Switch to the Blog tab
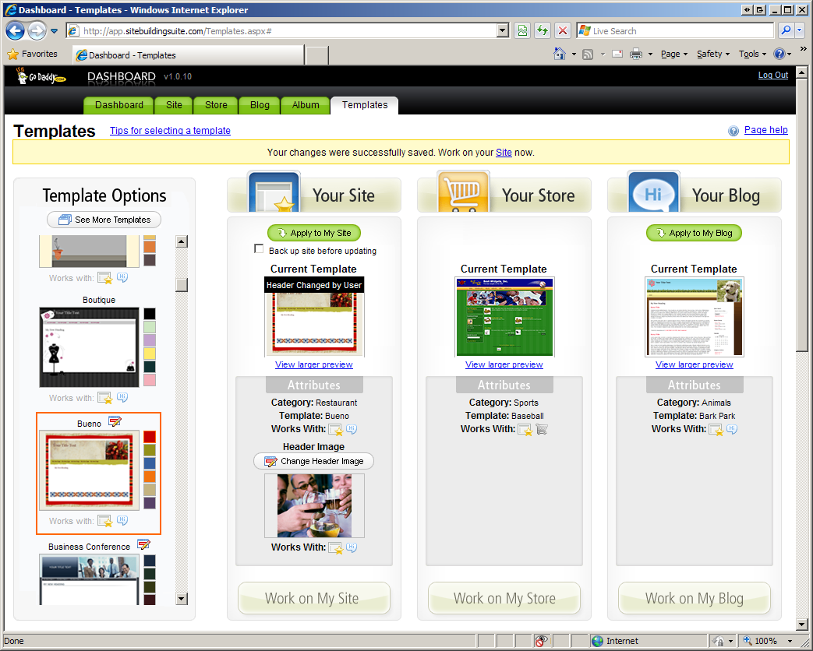 click(260, 105)
